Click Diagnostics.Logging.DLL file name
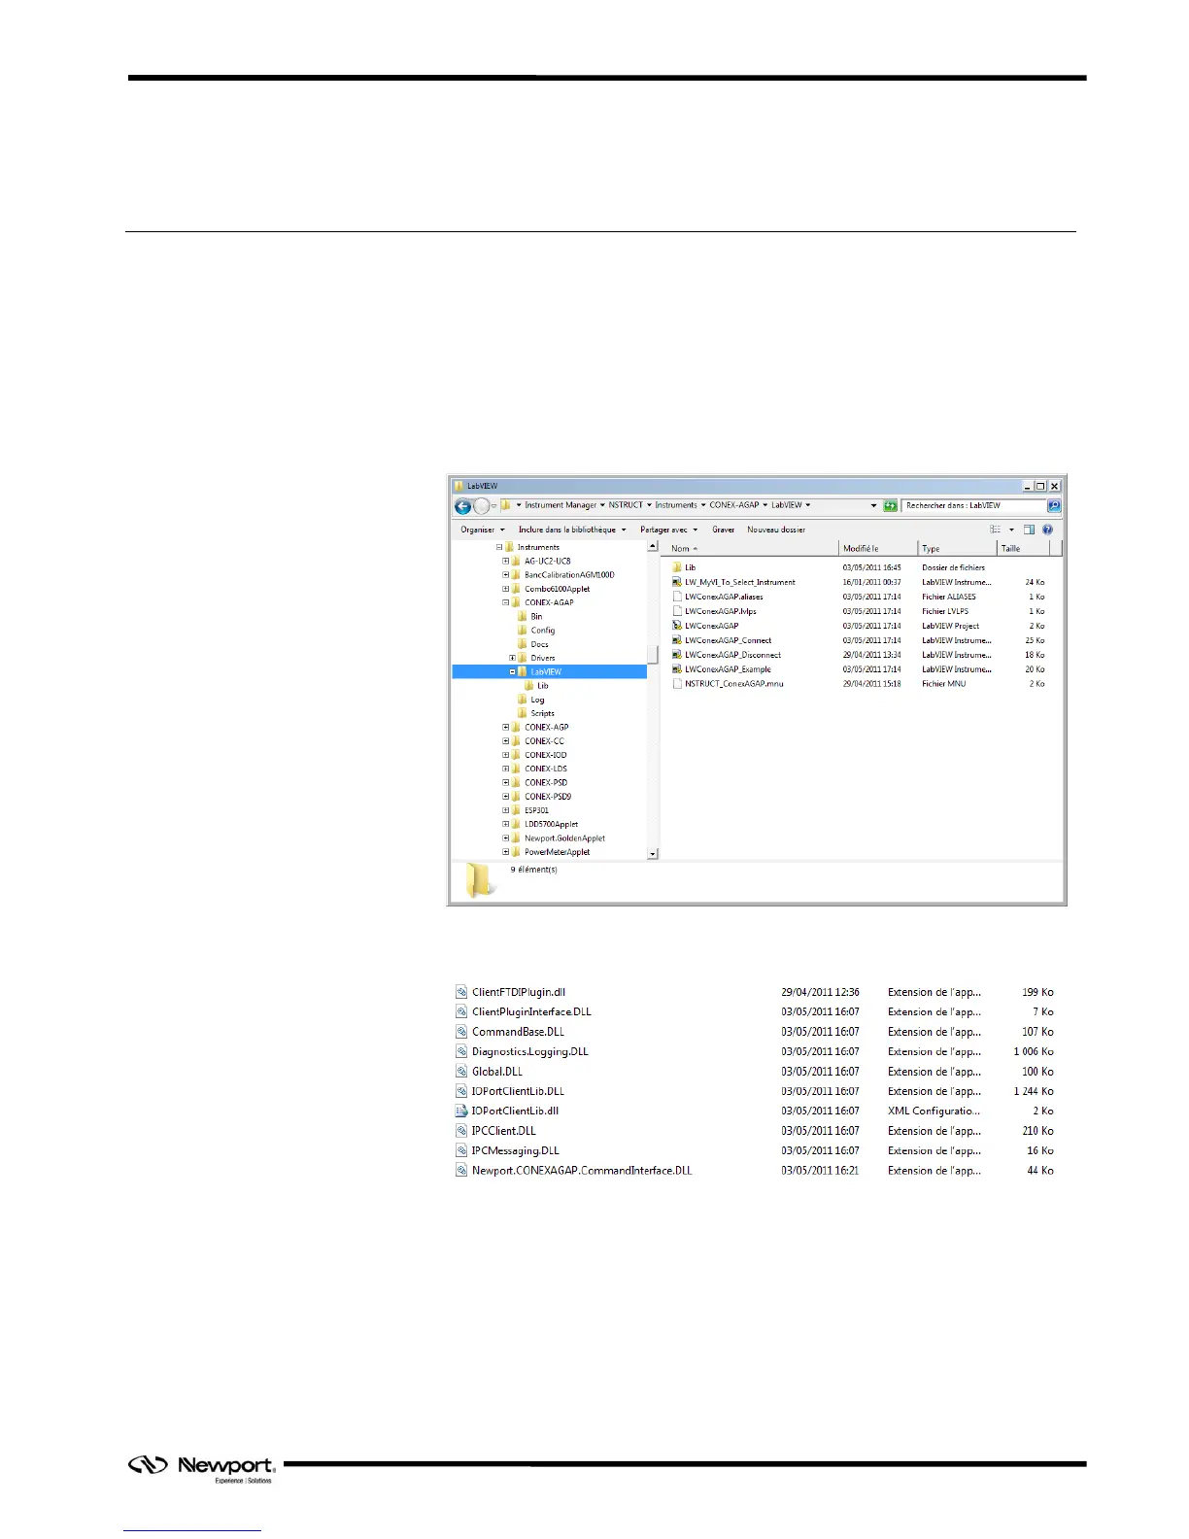The width and height of the screenshot is (1189, 1539). tap(530, 1051)
